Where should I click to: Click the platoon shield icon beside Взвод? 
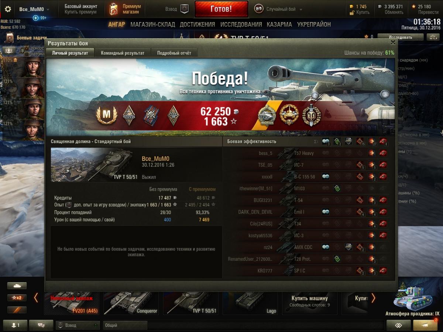(185, 9)
